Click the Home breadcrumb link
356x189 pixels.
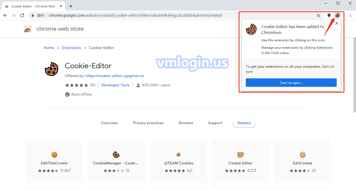pos(49,48)
